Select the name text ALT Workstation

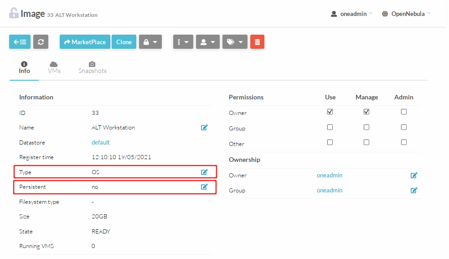point(113,128)
